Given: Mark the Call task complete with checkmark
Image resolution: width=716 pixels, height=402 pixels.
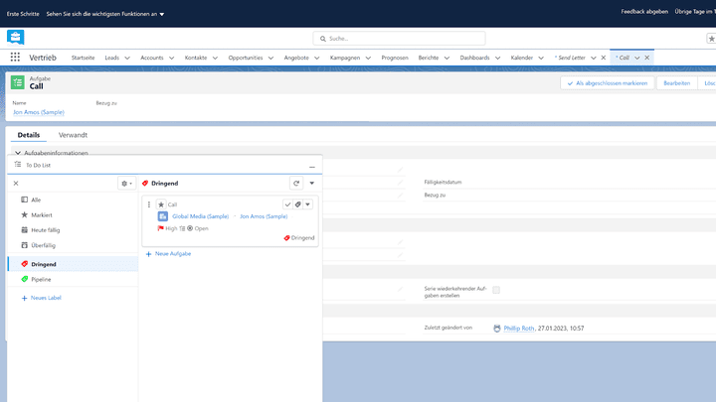Looking at the screenshot, I should point(287,204).
